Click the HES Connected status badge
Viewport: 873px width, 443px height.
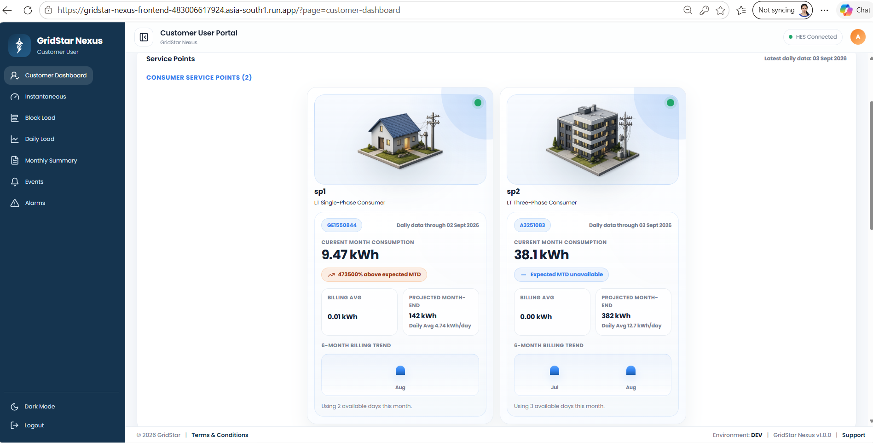pyautogui.click(x=813, y=37)
